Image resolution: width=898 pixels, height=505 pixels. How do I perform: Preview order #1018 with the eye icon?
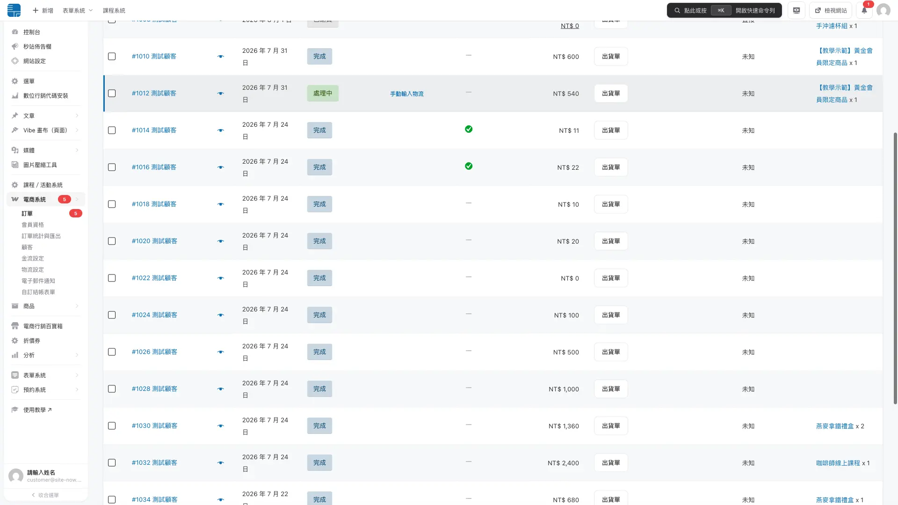point(221,204)
